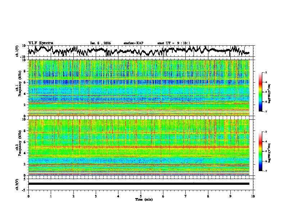Click the black bar in ch.3 plot
Screen dimensions: 285x220
coord(139,184)
